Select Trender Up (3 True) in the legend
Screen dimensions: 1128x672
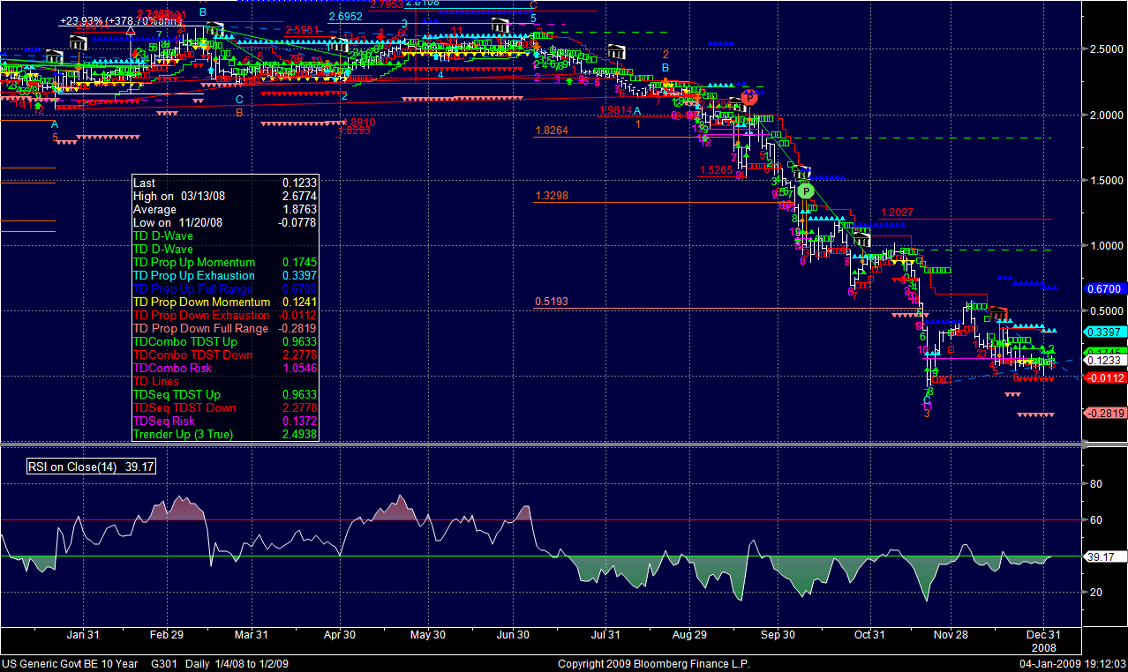coord(224,434)
